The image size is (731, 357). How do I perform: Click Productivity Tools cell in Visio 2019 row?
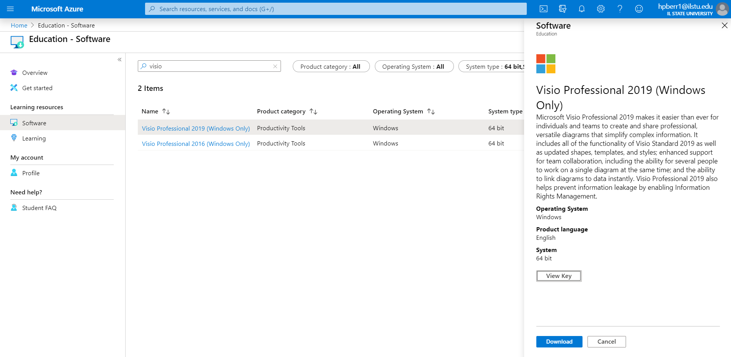coord(281,128)
